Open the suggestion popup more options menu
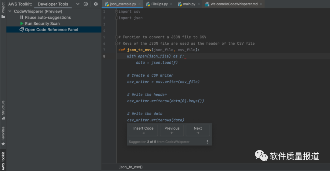The width and height of the screenshot is (330, 171). click(207, 142)
